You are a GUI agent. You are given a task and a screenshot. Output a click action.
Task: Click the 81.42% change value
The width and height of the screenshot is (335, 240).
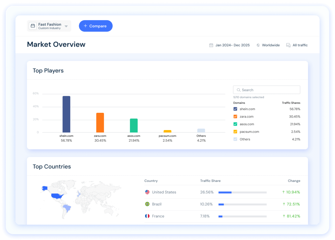(x=291, y=216)
